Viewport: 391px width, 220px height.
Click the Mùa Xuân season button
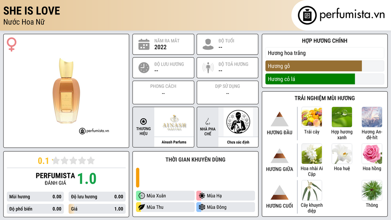click(165, 196)
